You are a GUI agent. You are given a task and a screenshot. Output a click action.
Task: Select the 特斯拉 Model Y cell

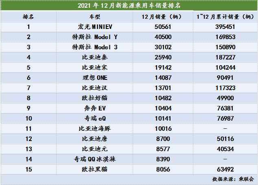coord(95,37)
